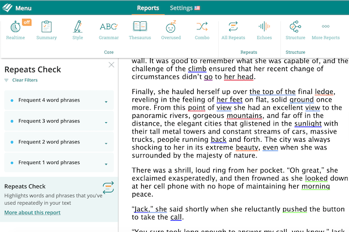Open the Thesaurus report
This screenshot has height=232, width=349.
[140, 30]
